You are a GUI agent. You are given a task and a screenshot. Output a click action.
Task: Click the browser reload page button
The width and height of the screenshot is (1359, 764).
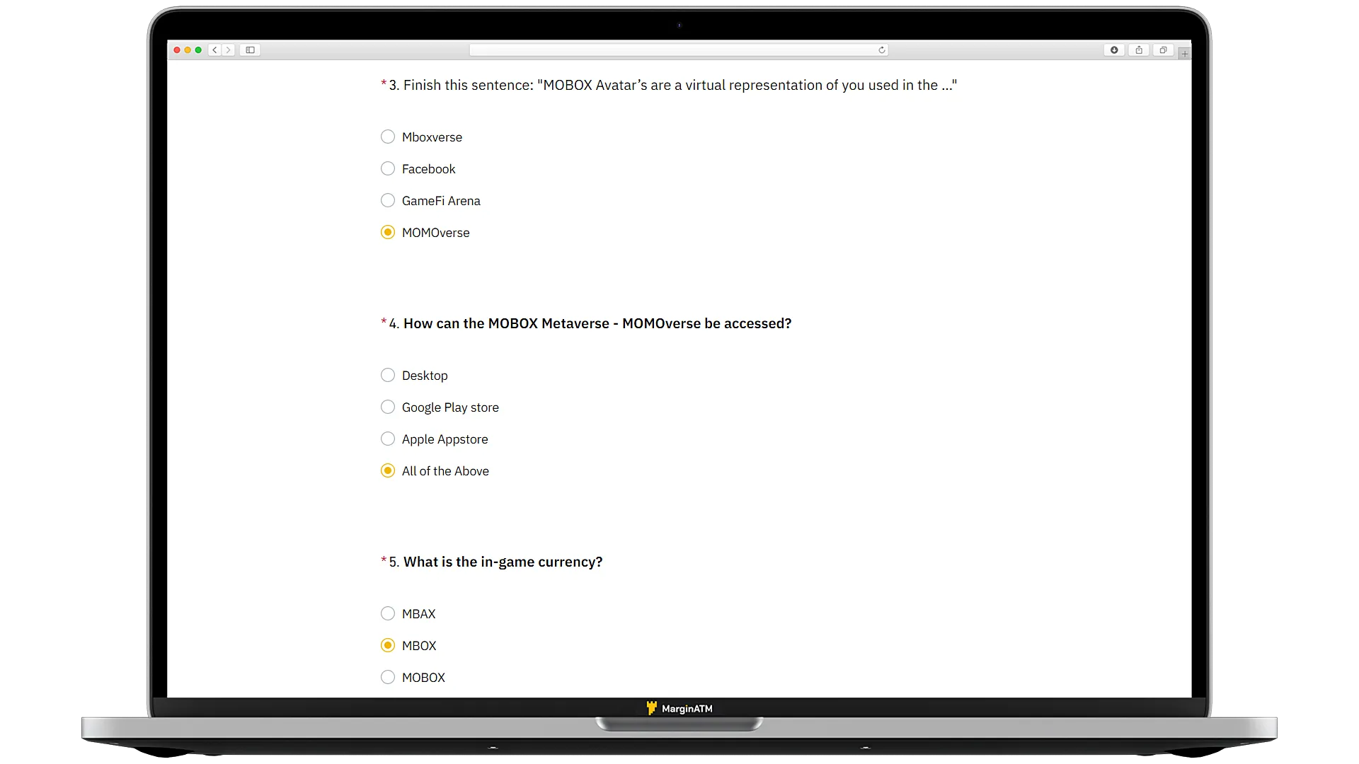(x=882, y=50)
